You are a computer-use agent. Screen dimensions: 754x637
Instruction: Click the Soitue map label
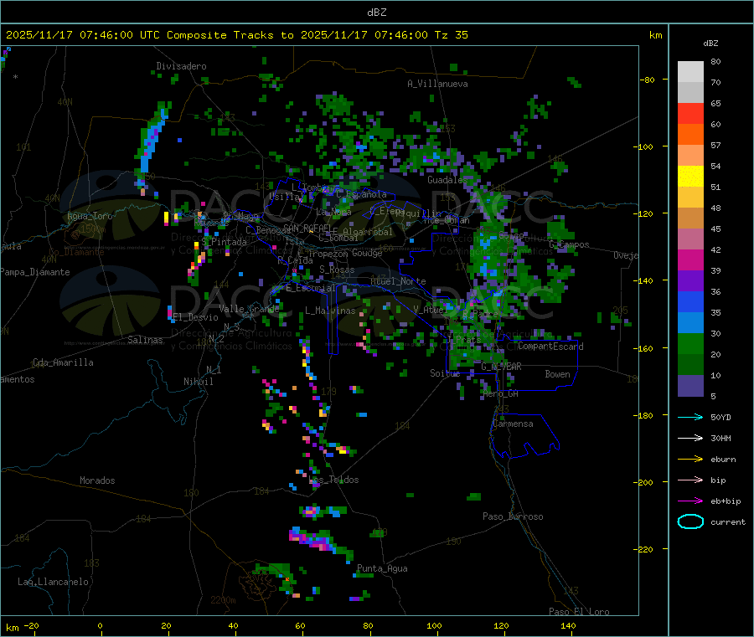445,373
